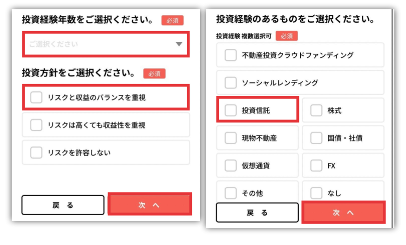Select 投資信託 checkbox
Viewport: 406px width, 245px height.
pos(231,110)
